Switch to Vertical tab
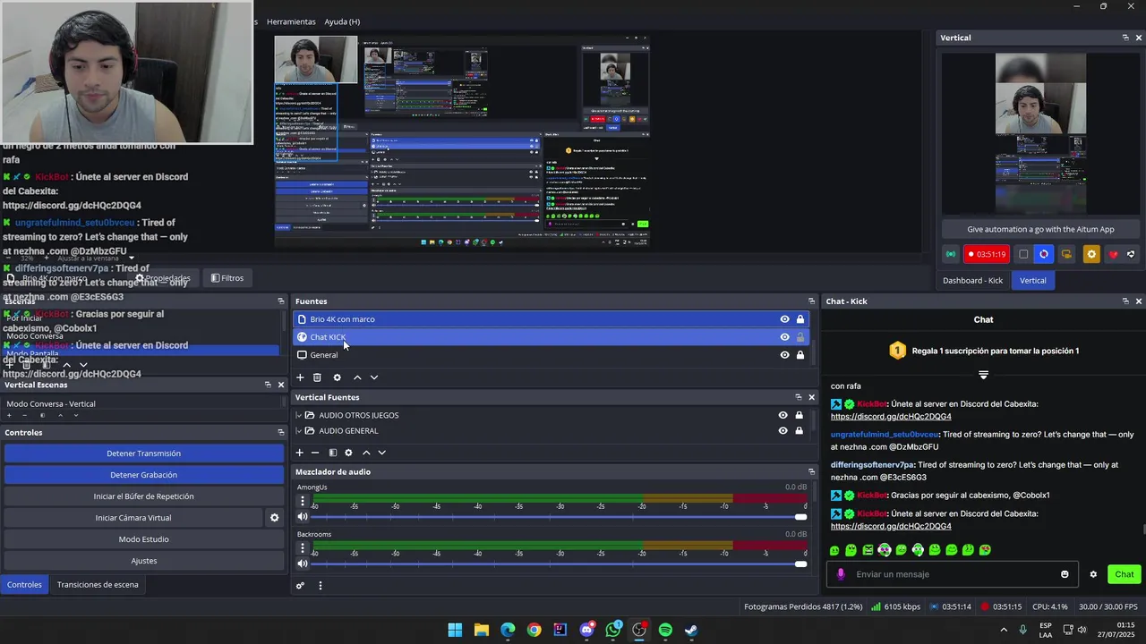 tap(1032, 280)
